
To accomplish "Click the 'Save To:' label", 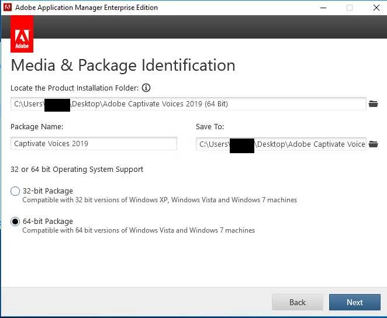I will pyautogui.click(x=210, y=127).
